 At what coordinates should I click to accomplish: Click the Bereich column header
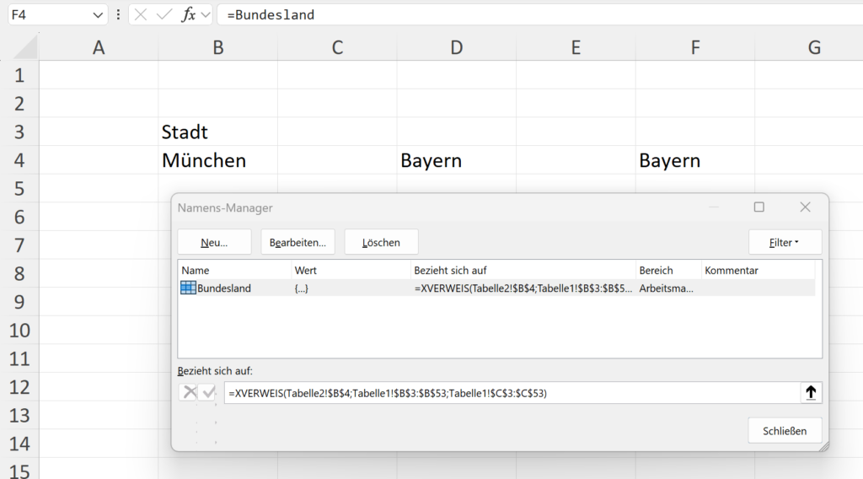667,270
